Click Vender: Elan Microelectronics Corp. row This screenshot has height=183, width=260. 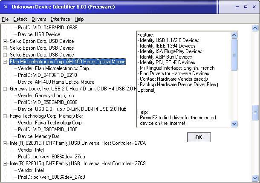(x=54, y=68)
